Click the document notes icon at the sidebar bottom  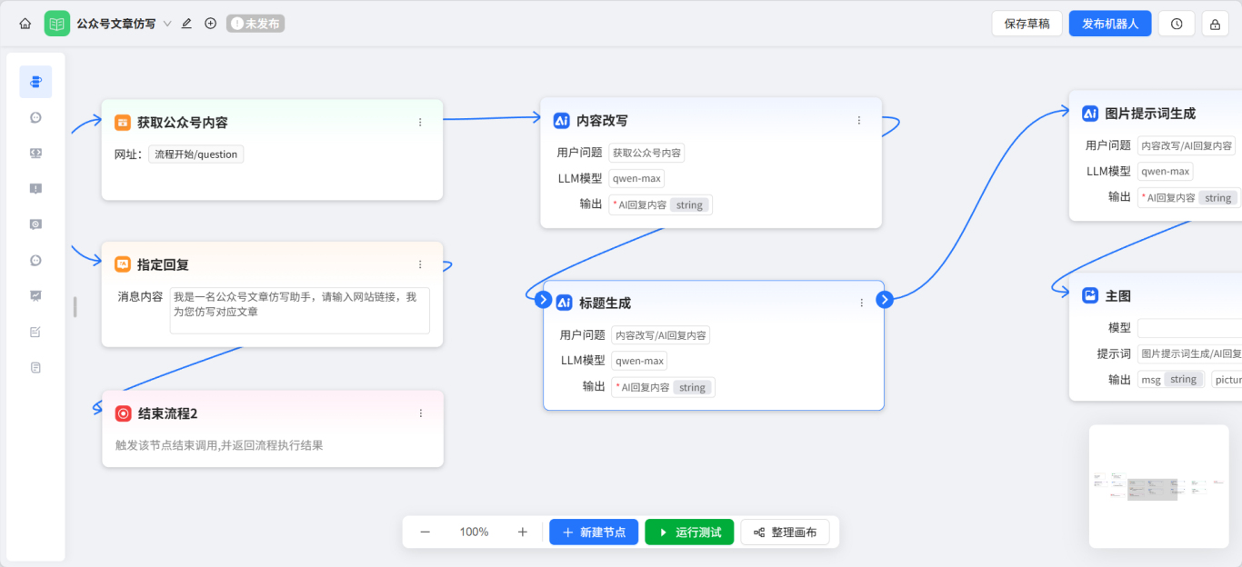click(x=35, y=366)
